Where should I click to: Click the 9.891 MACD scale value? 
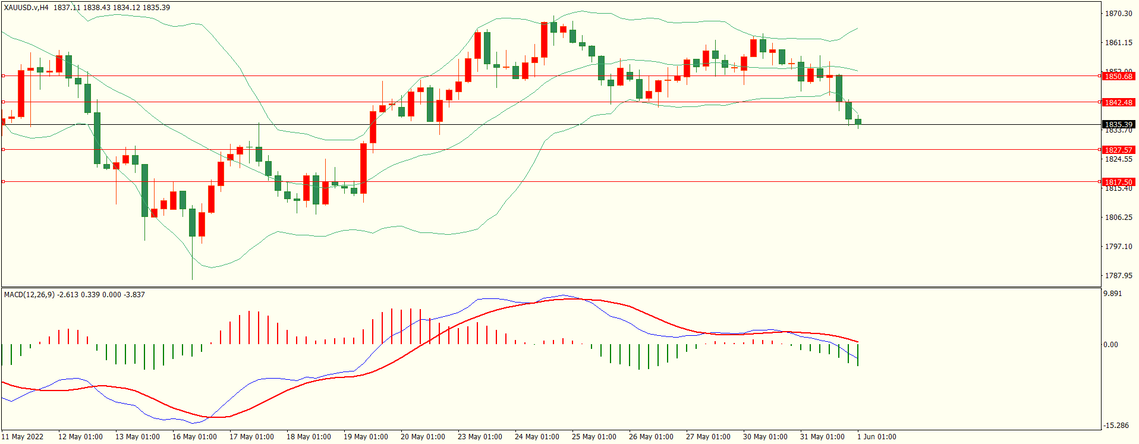pyautogui.click(x=1113, y=294)
